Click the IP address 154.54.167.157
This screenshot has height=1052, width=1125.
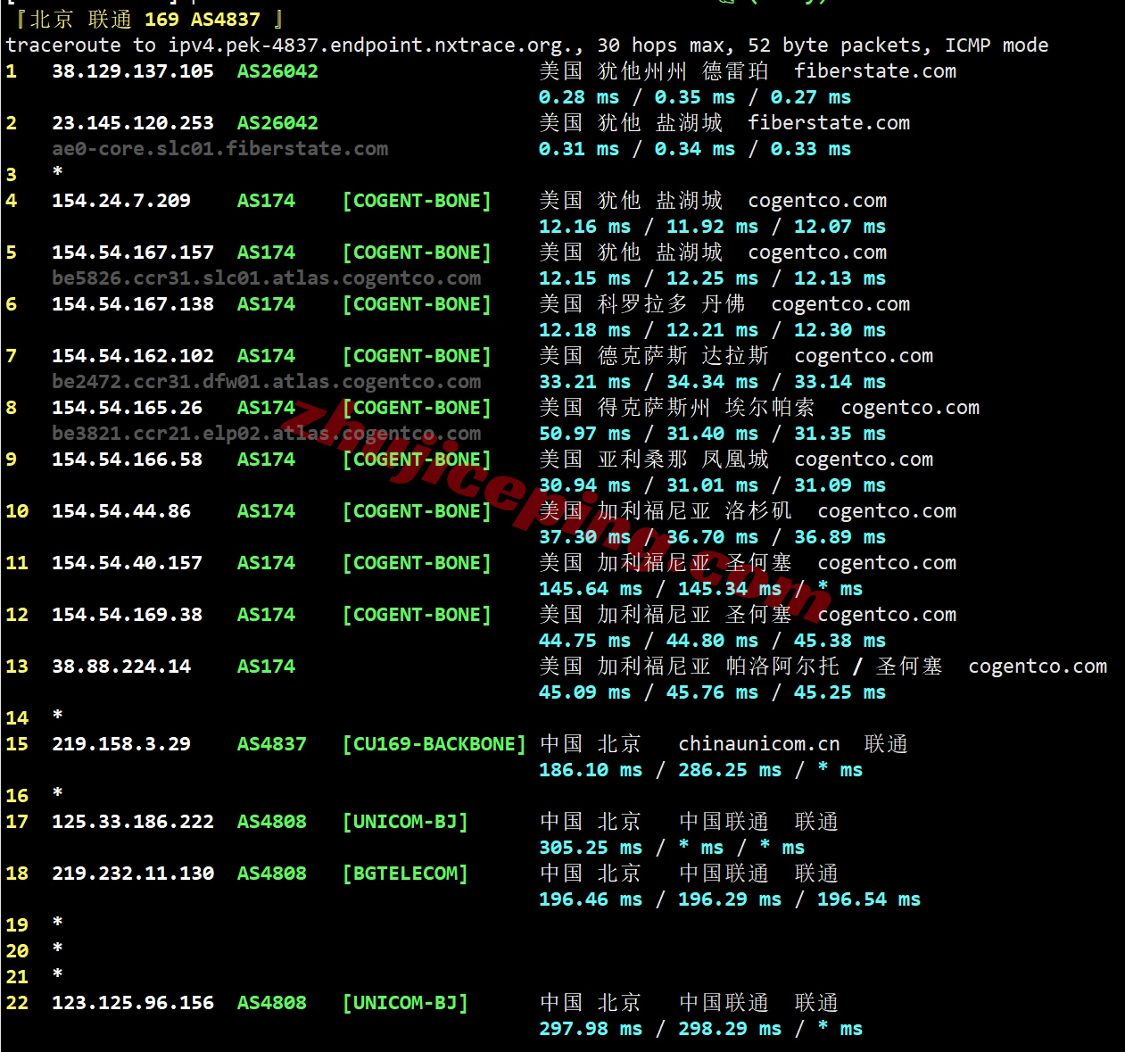click(133, 253)
